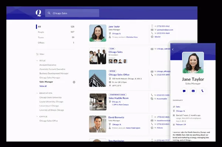Screen dimensions: 222x147
Task: Go back using the profile panel arrow
Action: point(173,49)
